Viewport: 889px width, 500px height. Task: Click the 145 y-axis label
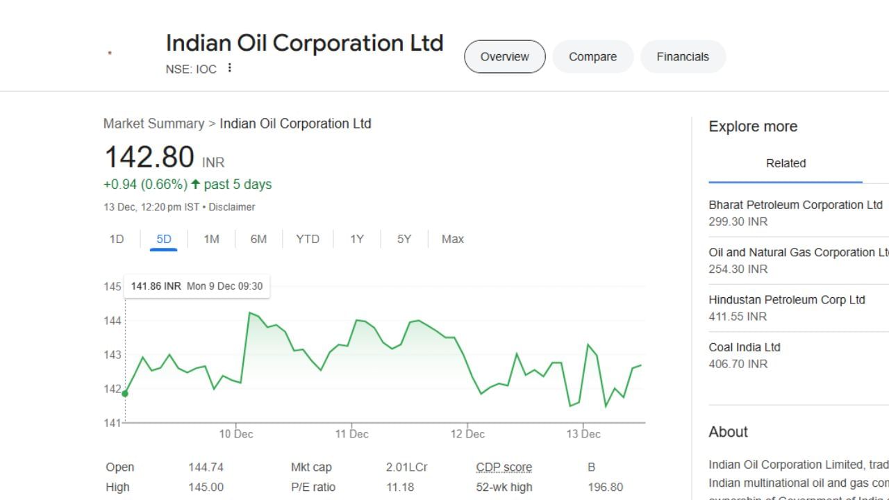click(x=113, y=287)
